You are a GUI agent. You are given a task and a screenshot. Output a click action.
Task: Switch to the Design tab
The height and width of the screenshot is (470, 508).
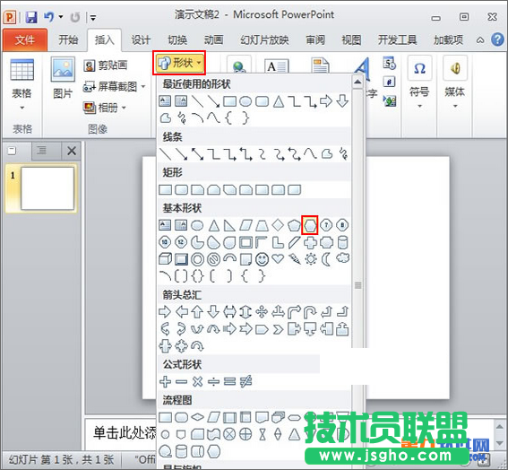141,39
